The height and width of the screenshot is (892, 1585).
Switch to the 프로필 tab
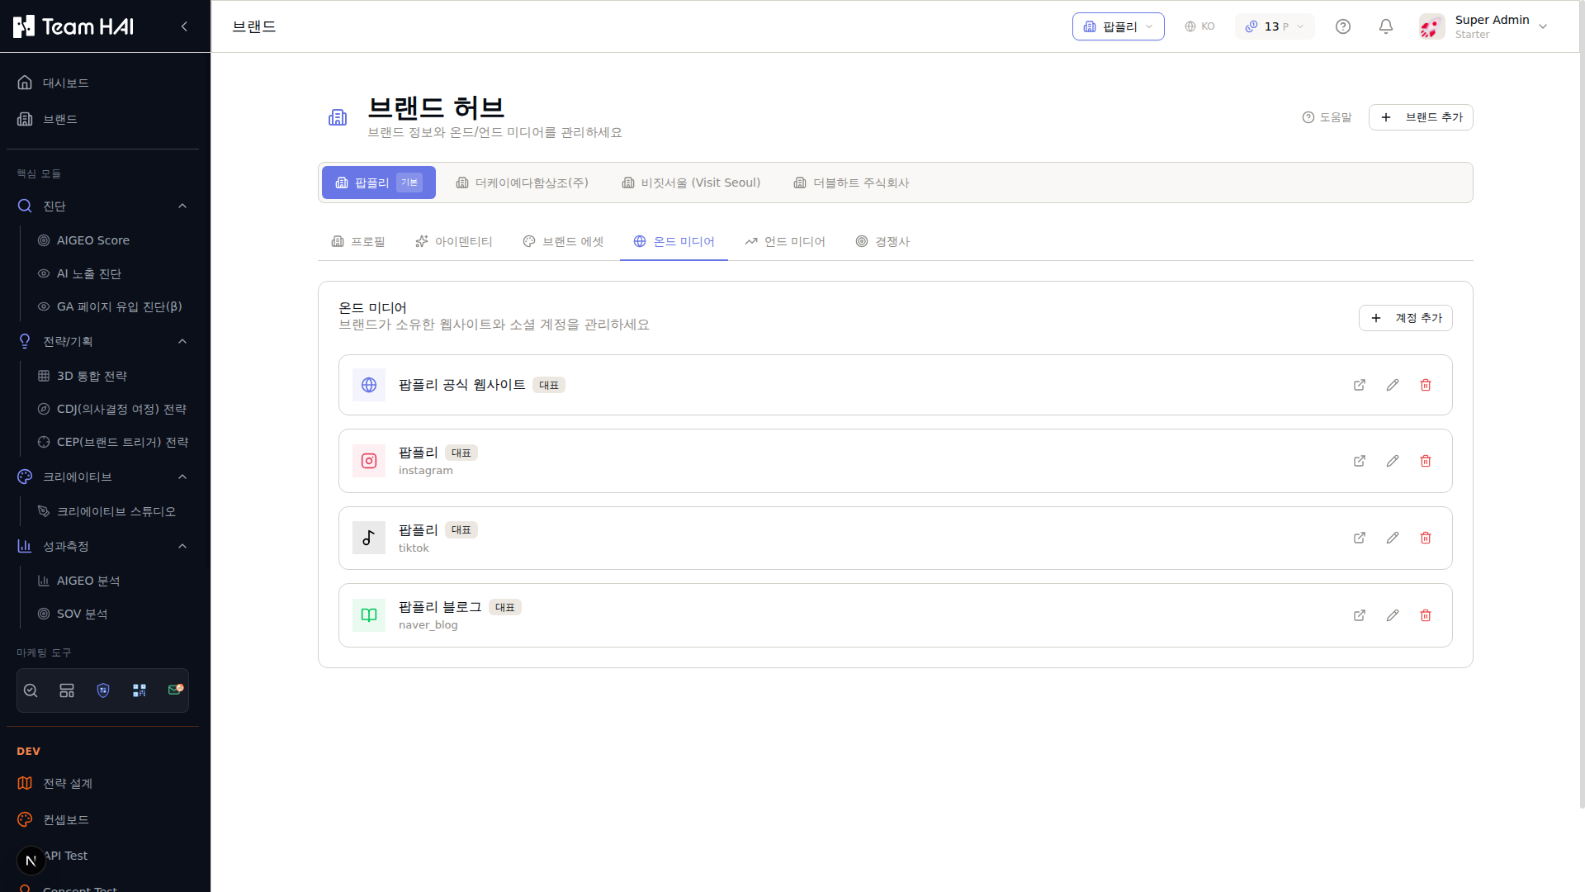tap(358, 241)
